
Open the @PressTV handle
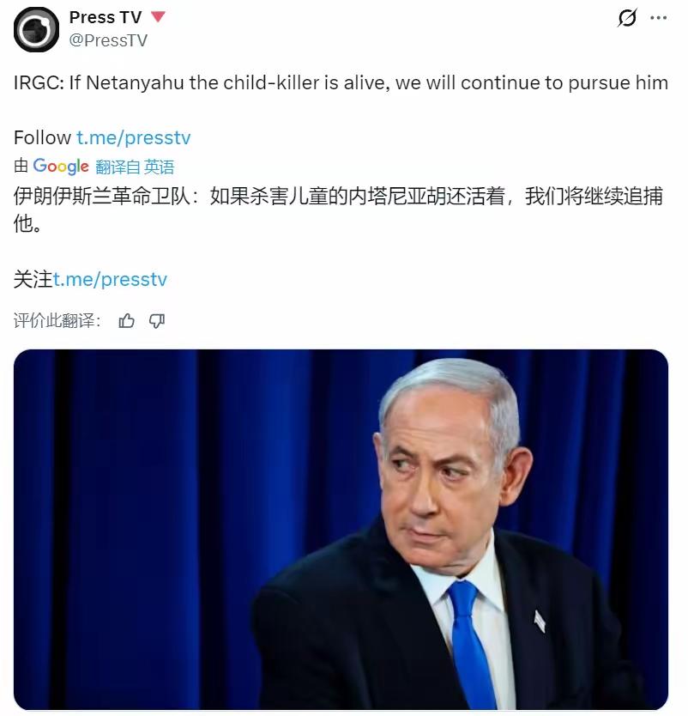pos(108,40)
